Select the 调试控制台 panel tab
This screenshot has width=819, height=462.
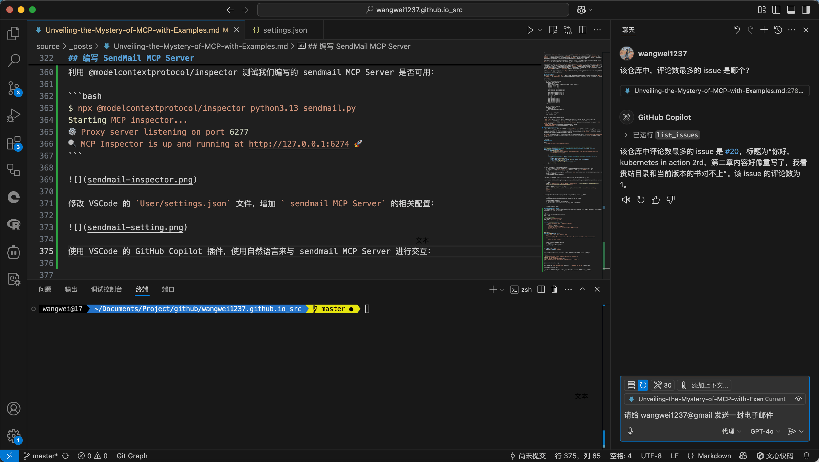(x=107, y=290)
